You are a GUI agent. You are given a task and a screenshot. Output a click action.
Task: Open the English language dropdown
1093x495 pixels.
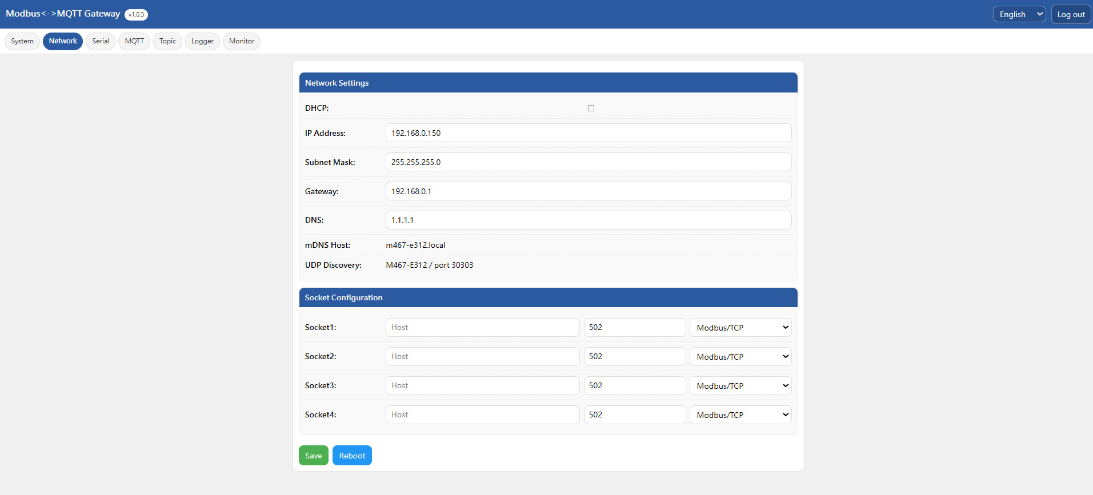(x=1019, y=14)
